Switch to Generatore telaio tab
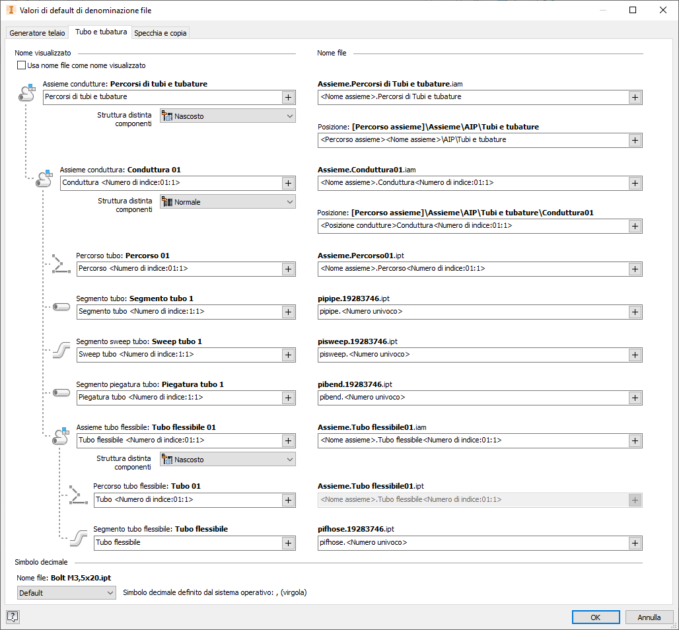Viewport: 679px width, 630px height. point(37,33)
